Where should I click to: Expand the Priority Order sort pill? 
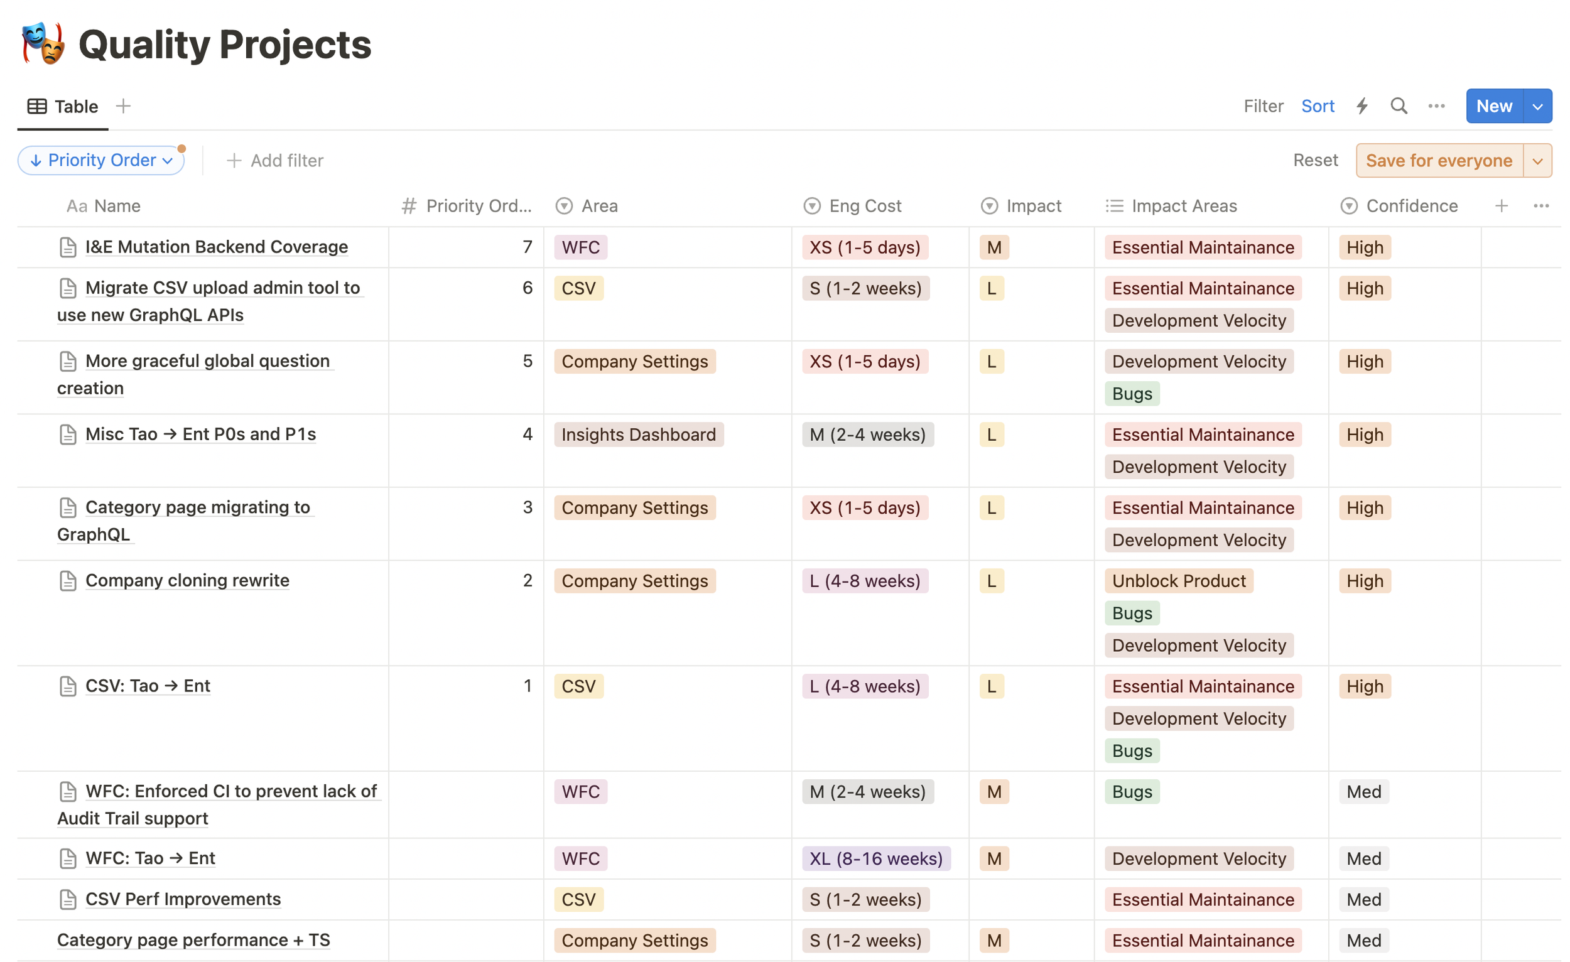(x=101, y=161)
